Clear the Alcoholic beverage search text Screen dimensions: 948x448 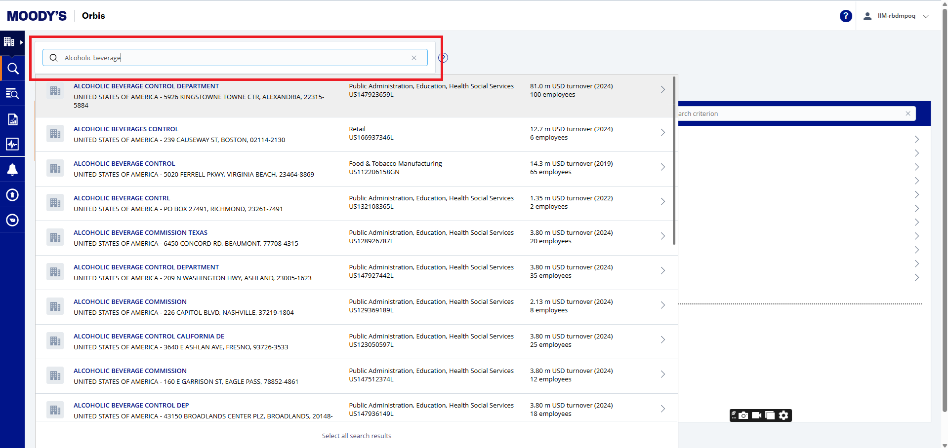click(x=414, y=58)
